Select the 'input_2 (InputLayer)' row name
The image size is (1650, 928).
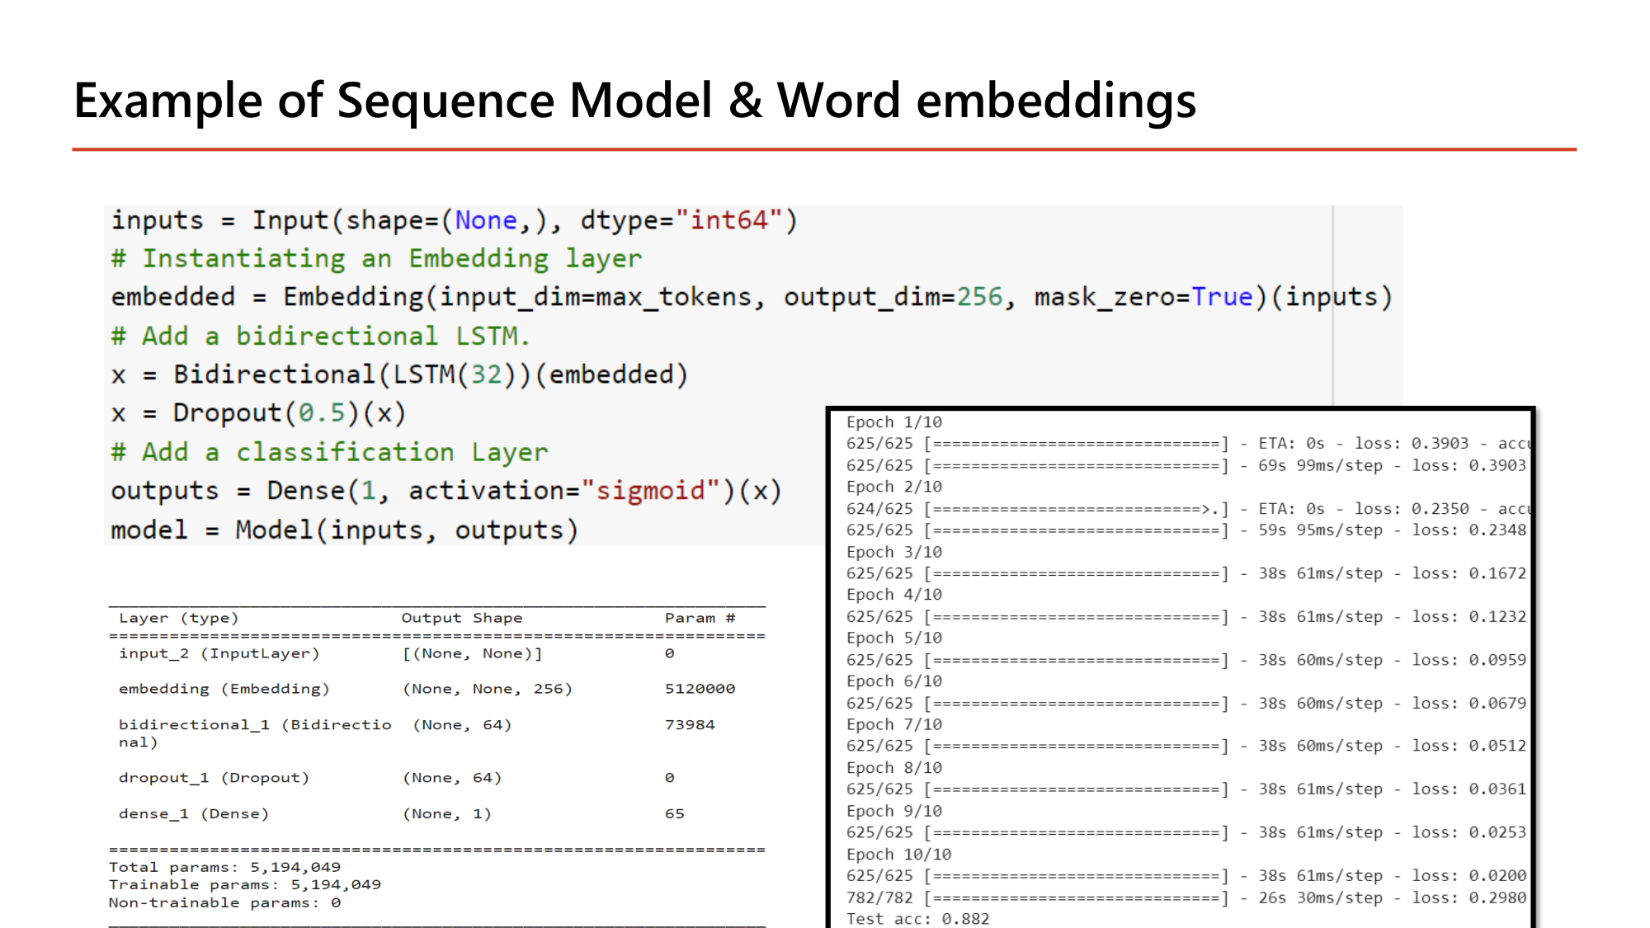pos(219,653)
